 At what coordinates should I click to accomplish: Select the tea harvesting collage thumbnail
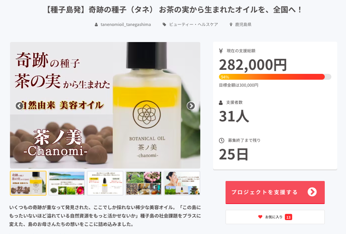click(x=144, y=183)
